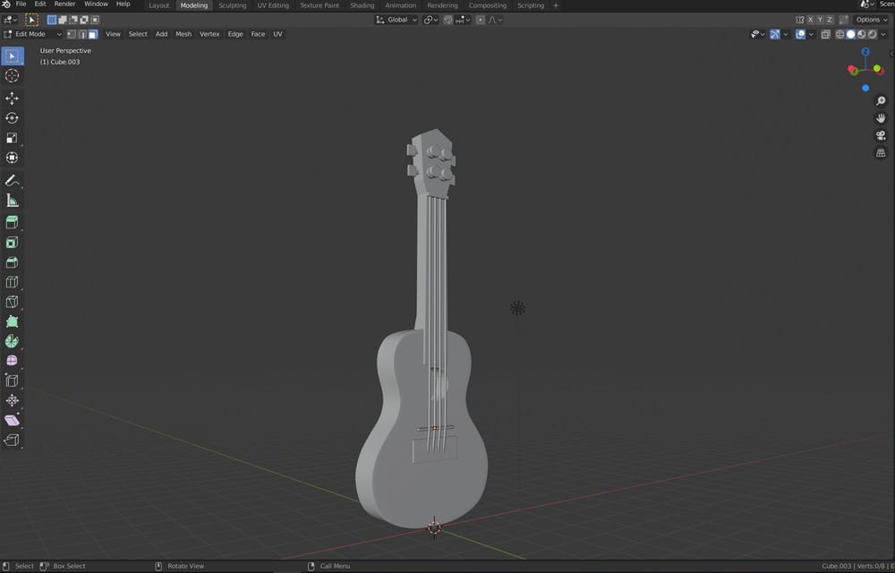Open the viewport shading dropdown arrow
The width and height of the screenshot is (895, 573).
882,34
